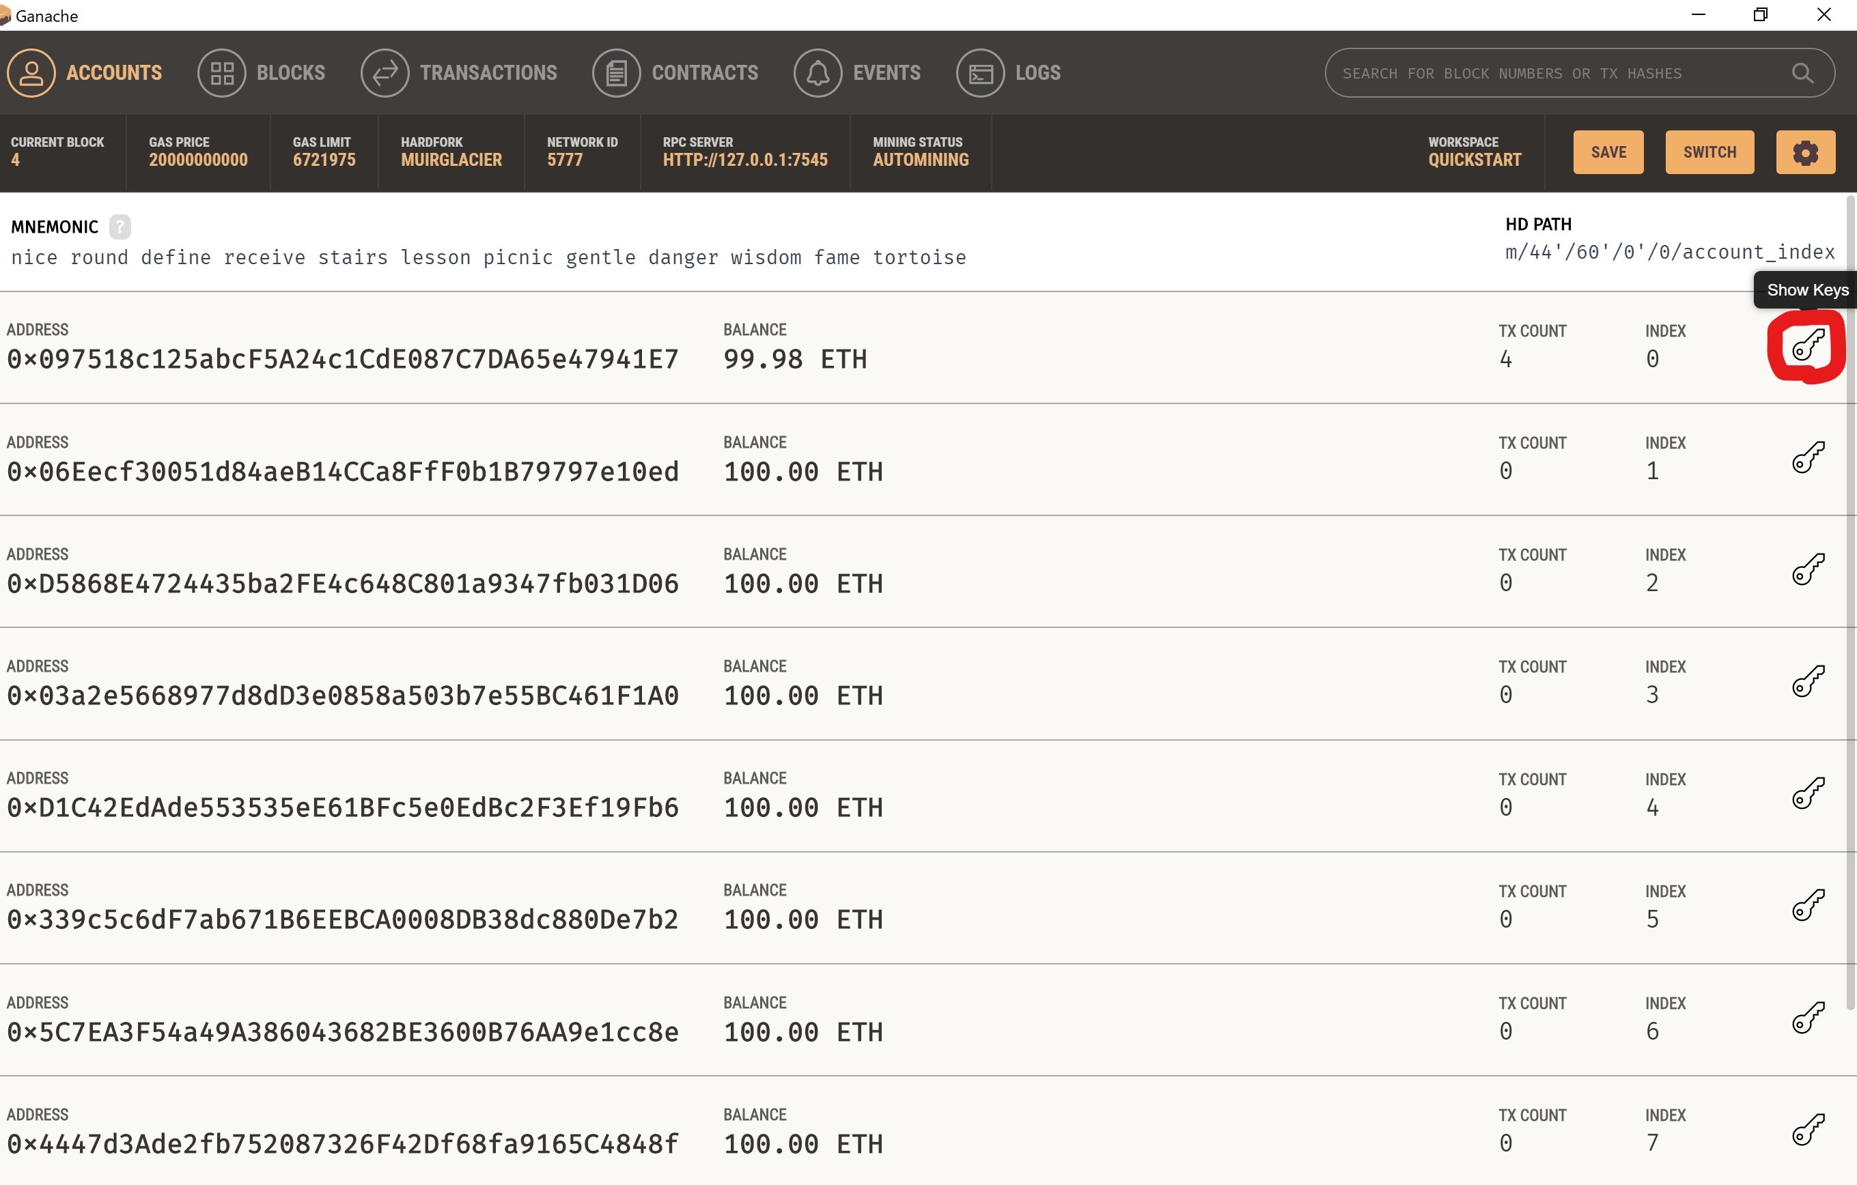This screenshot has height=1185, width=1857.
Task: Show keys for account index 2
Action: [x=1808, y=569]
